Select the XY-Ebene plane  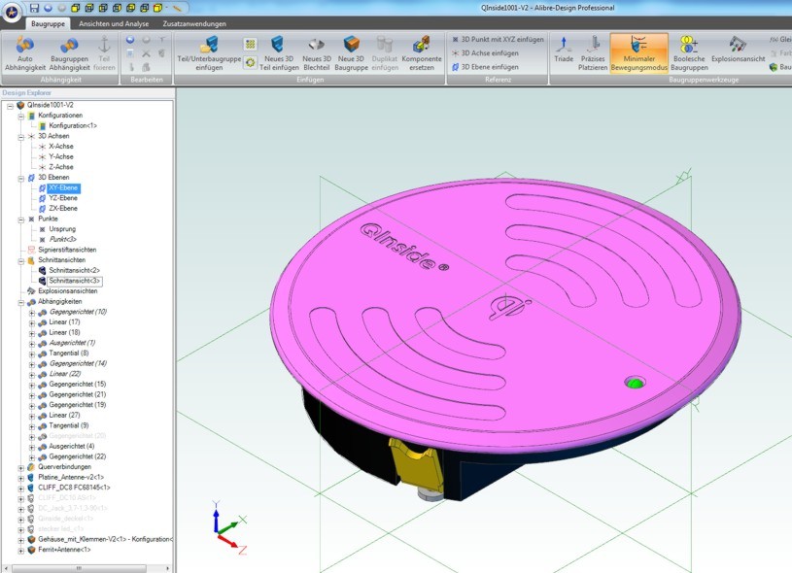[63, 187]
